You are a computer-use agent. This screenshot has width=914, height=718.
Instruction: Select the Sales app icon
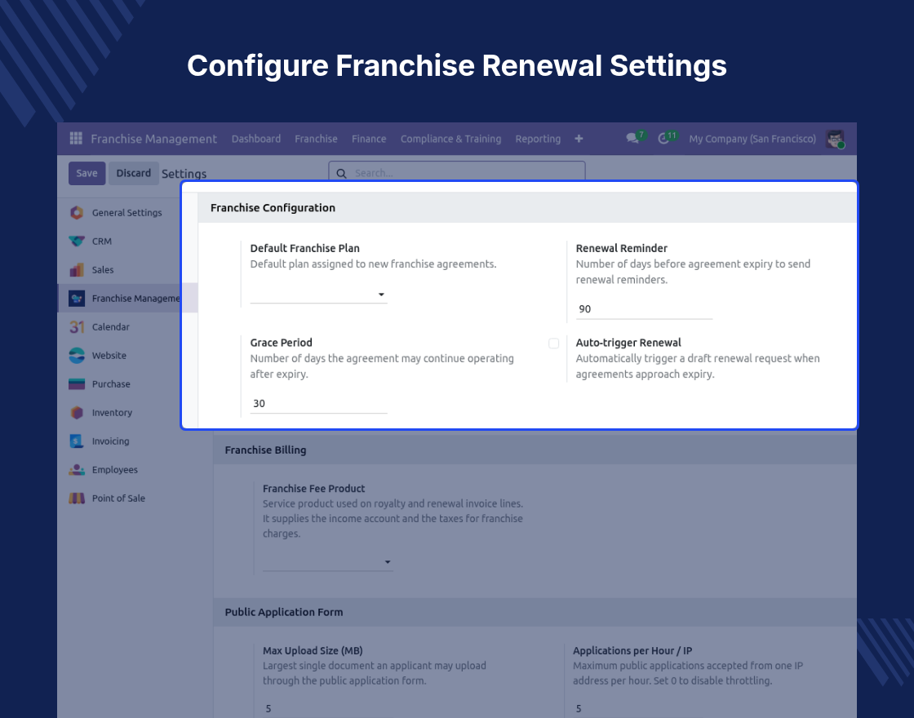tap(77, 270)
